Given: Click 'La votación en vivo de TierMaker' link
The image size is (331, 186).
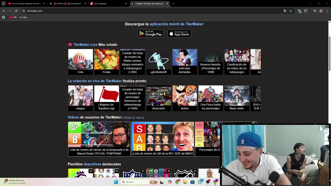Looking at the screenshot, I should click(95, 81).
